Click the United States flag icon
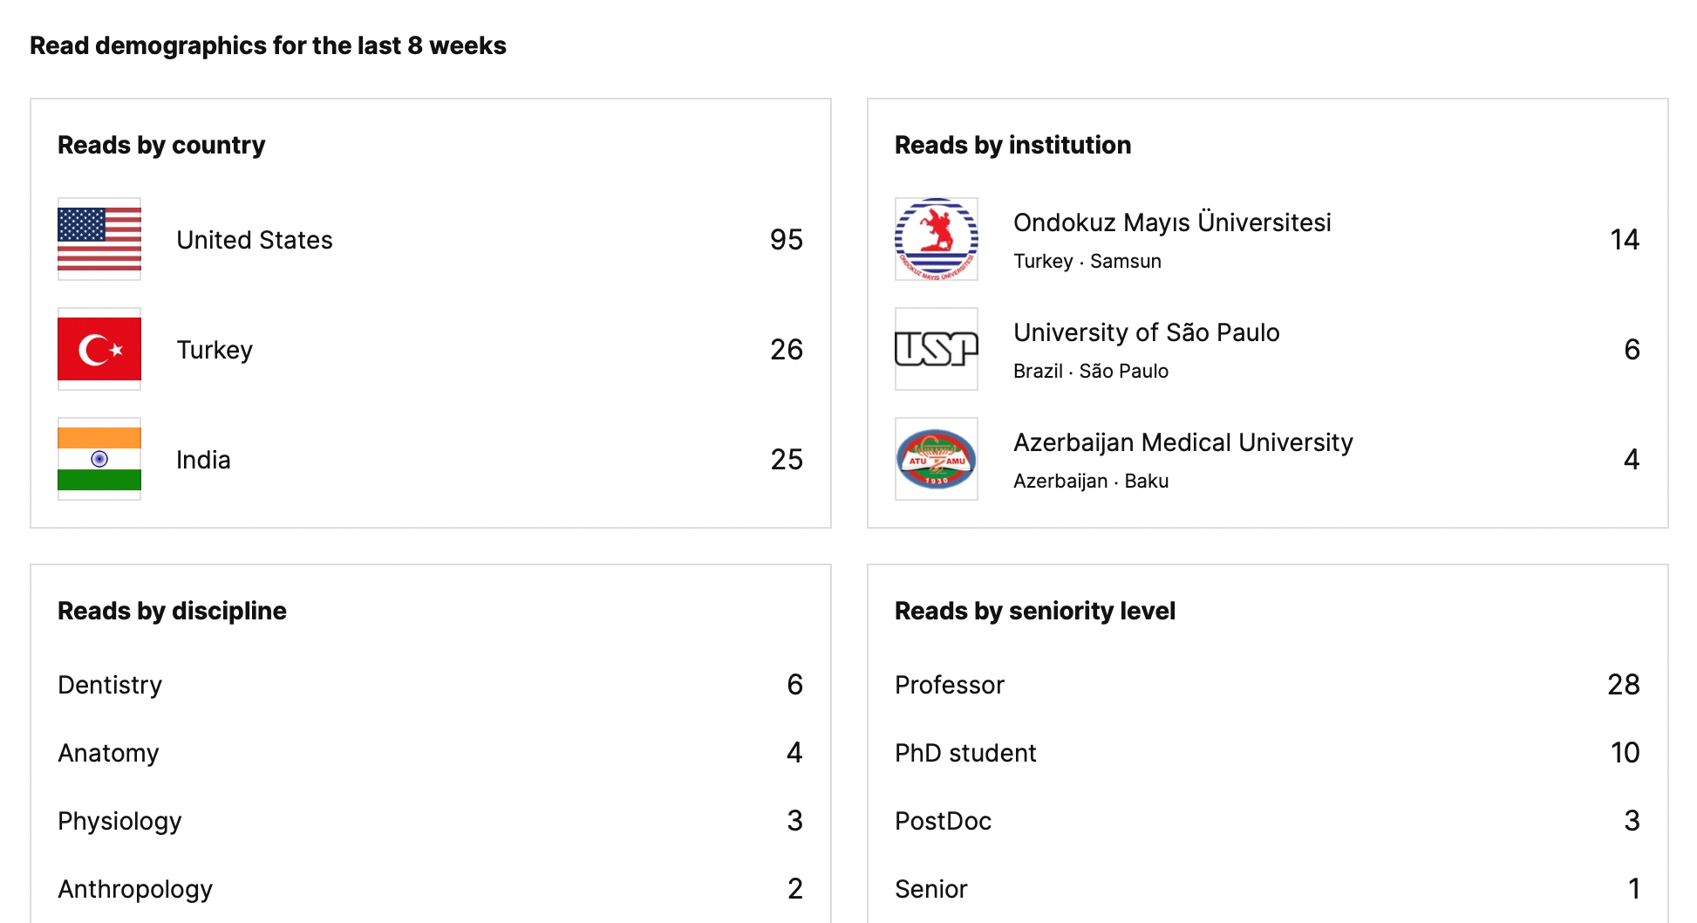This screenshot has width=1697, height=923. point(99,239)
